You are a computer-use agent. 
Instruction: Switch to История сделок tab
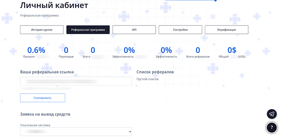coord(42,30)
